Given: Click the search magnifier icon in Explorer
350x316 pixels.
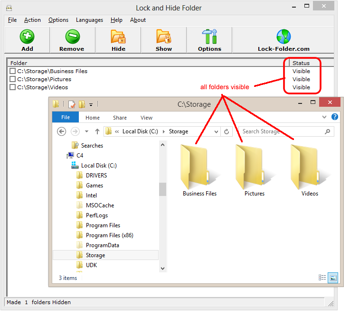Looking at the screenshot, I should 327,131.
